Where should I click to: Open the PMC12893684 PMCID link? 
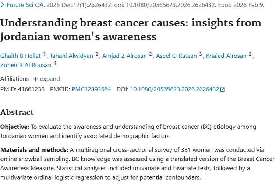point(91,89)
